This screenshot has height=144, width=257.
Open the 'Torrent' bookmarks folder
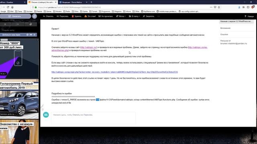[x=93, y=12]
